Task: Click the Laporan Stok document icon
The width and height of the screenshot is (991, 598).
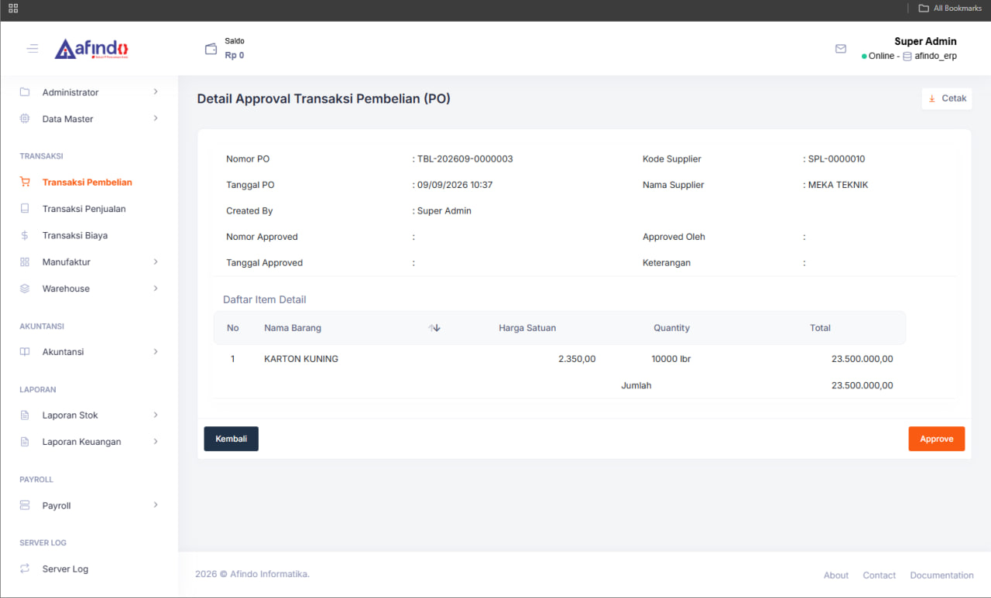Action: (x=25, y=415)
